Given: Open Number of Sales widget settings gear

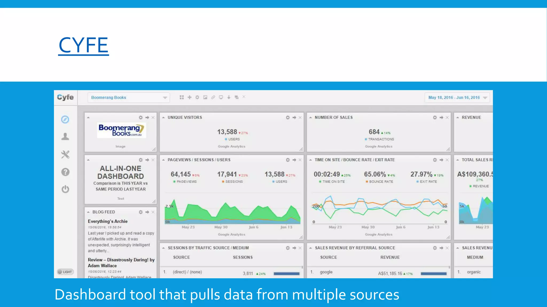Looking at the screenshot, I should 435,118.
